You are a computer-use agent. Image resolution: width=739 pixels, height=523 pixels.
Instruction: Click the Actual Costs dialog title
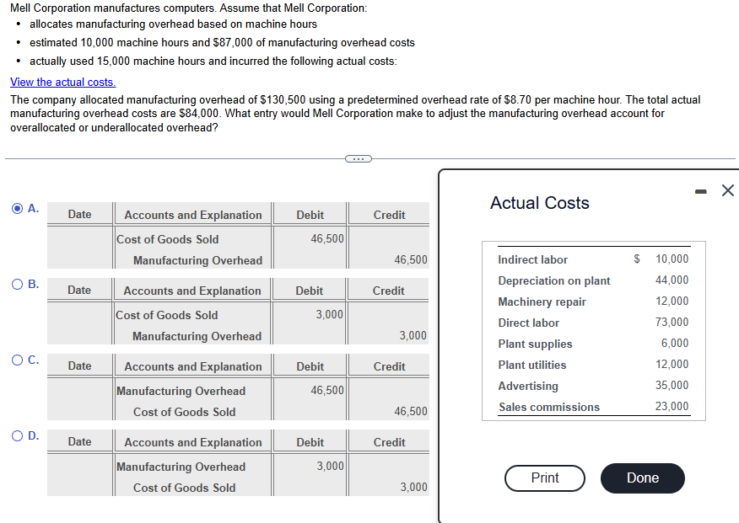[x=540, y=203]
